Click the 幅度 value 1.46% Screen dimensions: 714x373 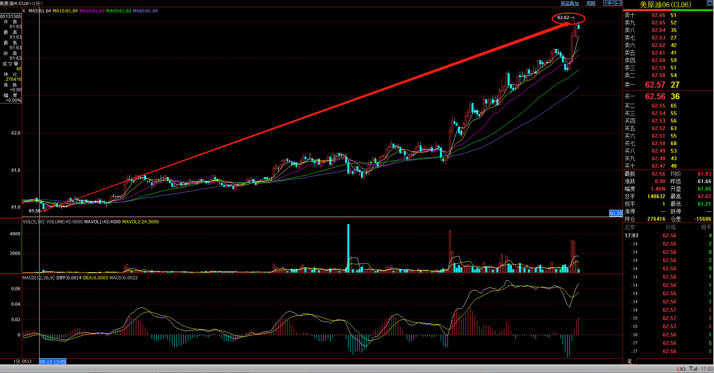658,189
